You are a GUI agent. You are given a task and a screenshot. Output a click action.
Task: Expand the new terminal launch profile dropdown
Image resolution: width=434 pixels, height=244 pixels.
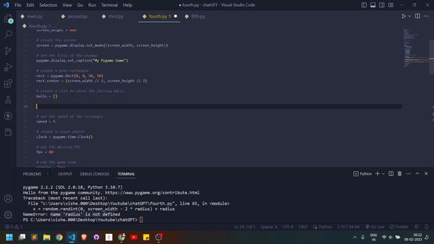[x=383, y=174]
